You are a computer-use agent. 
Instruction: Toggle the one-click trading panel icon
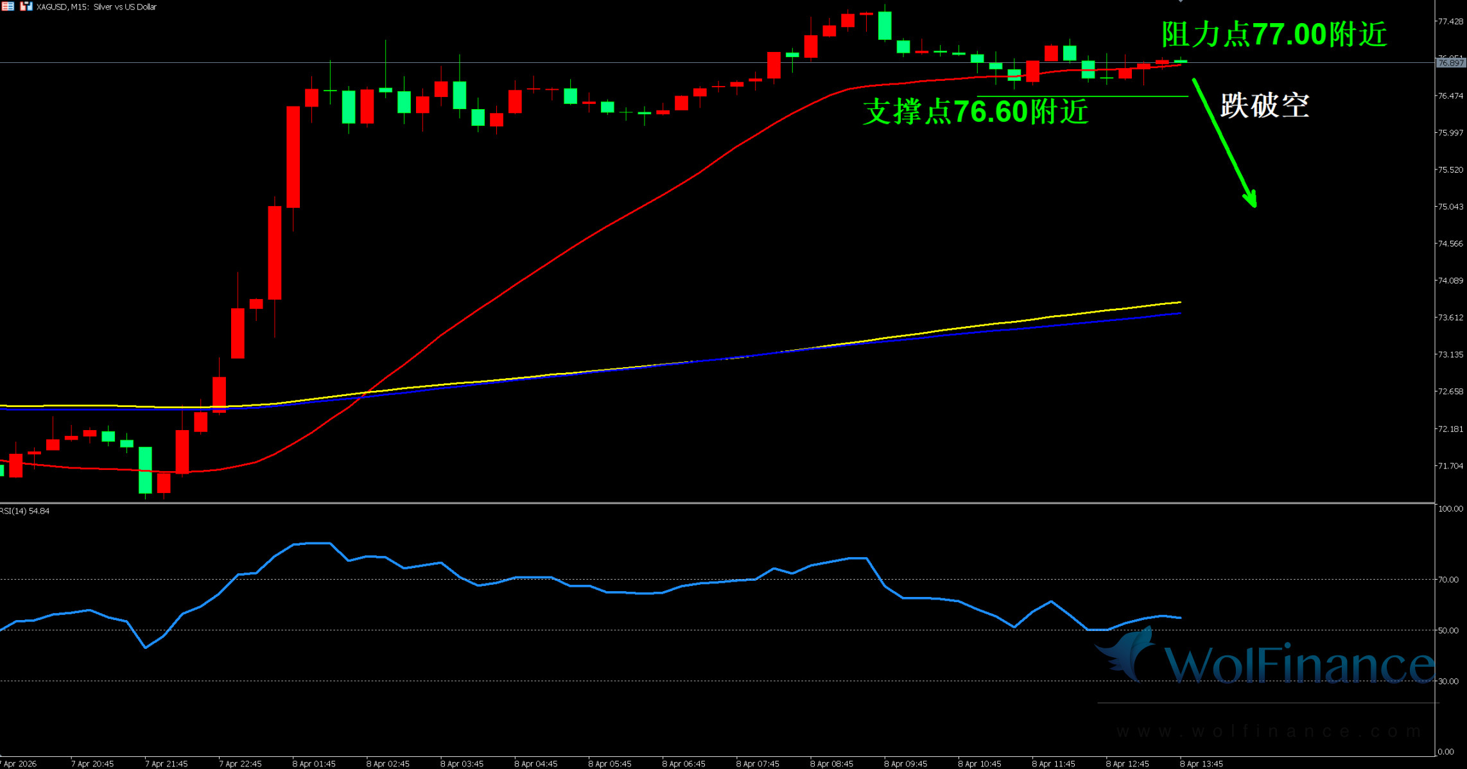pos(26,6)
